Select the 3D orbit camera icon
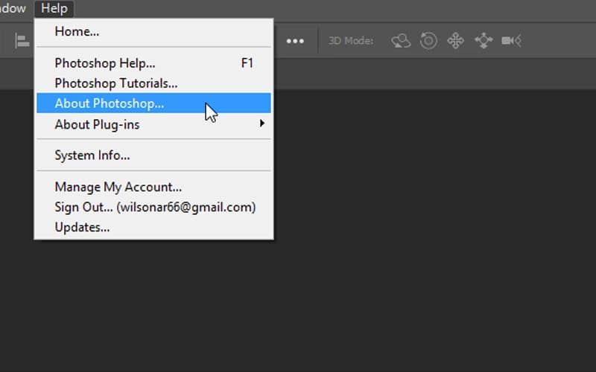This screenshot has height=372, width=596. [x=401, y=41]
